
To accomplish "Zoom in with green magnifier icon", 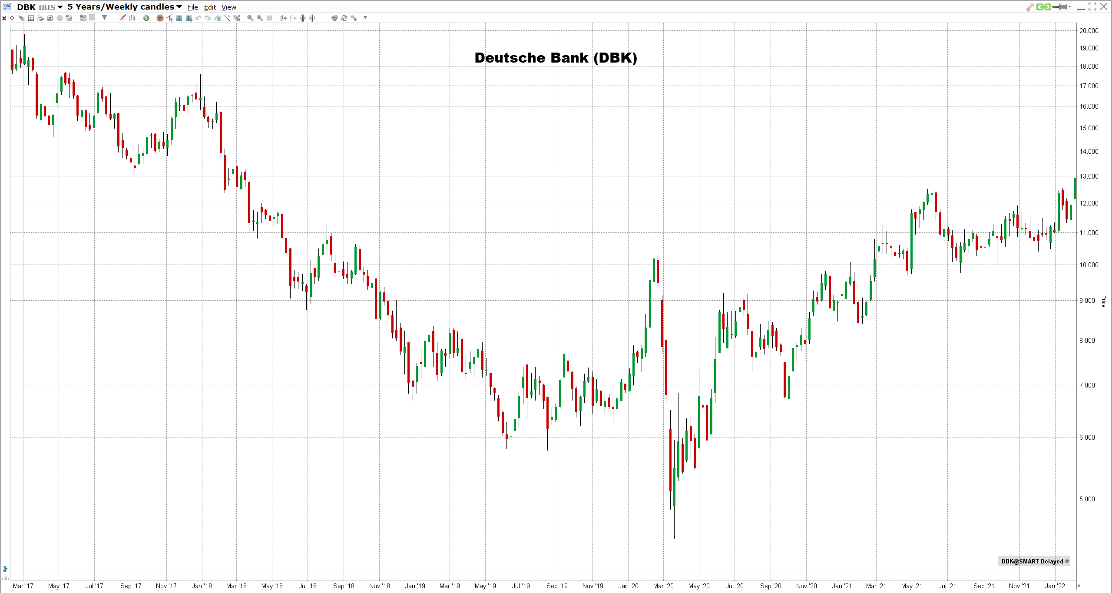I will [x=250, y=18].
